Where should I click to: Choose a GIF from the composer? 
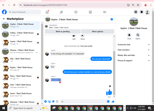(x=57, y=101)
